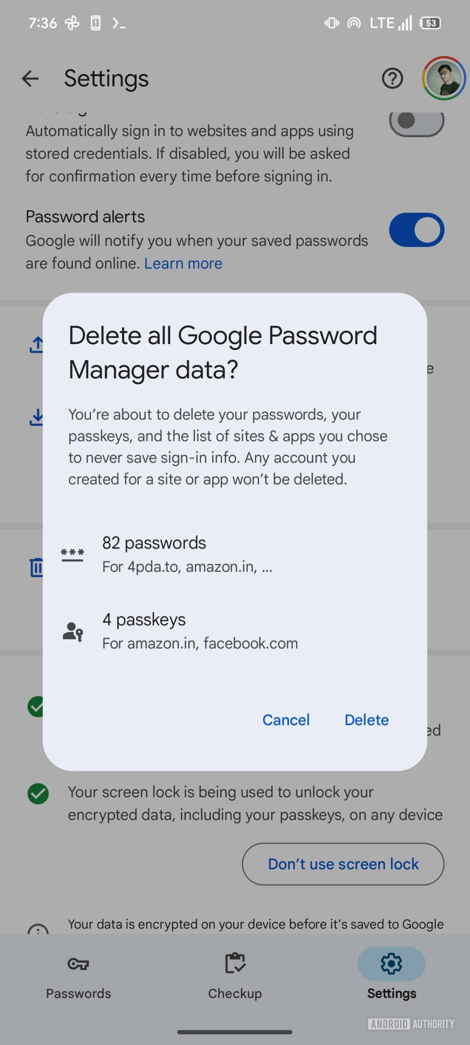Disable the Password alerts toggle

(x=416, y=230)
